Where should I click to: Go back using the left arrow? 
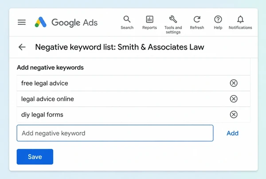coord(22,47)
